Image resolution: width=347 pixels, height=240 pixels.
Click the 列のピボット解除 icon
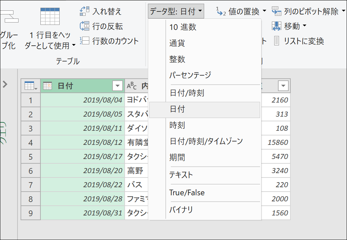[x=276, y=11]
